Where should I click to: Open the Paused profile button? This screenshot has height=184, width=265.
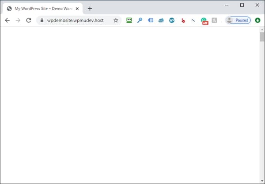238,20
